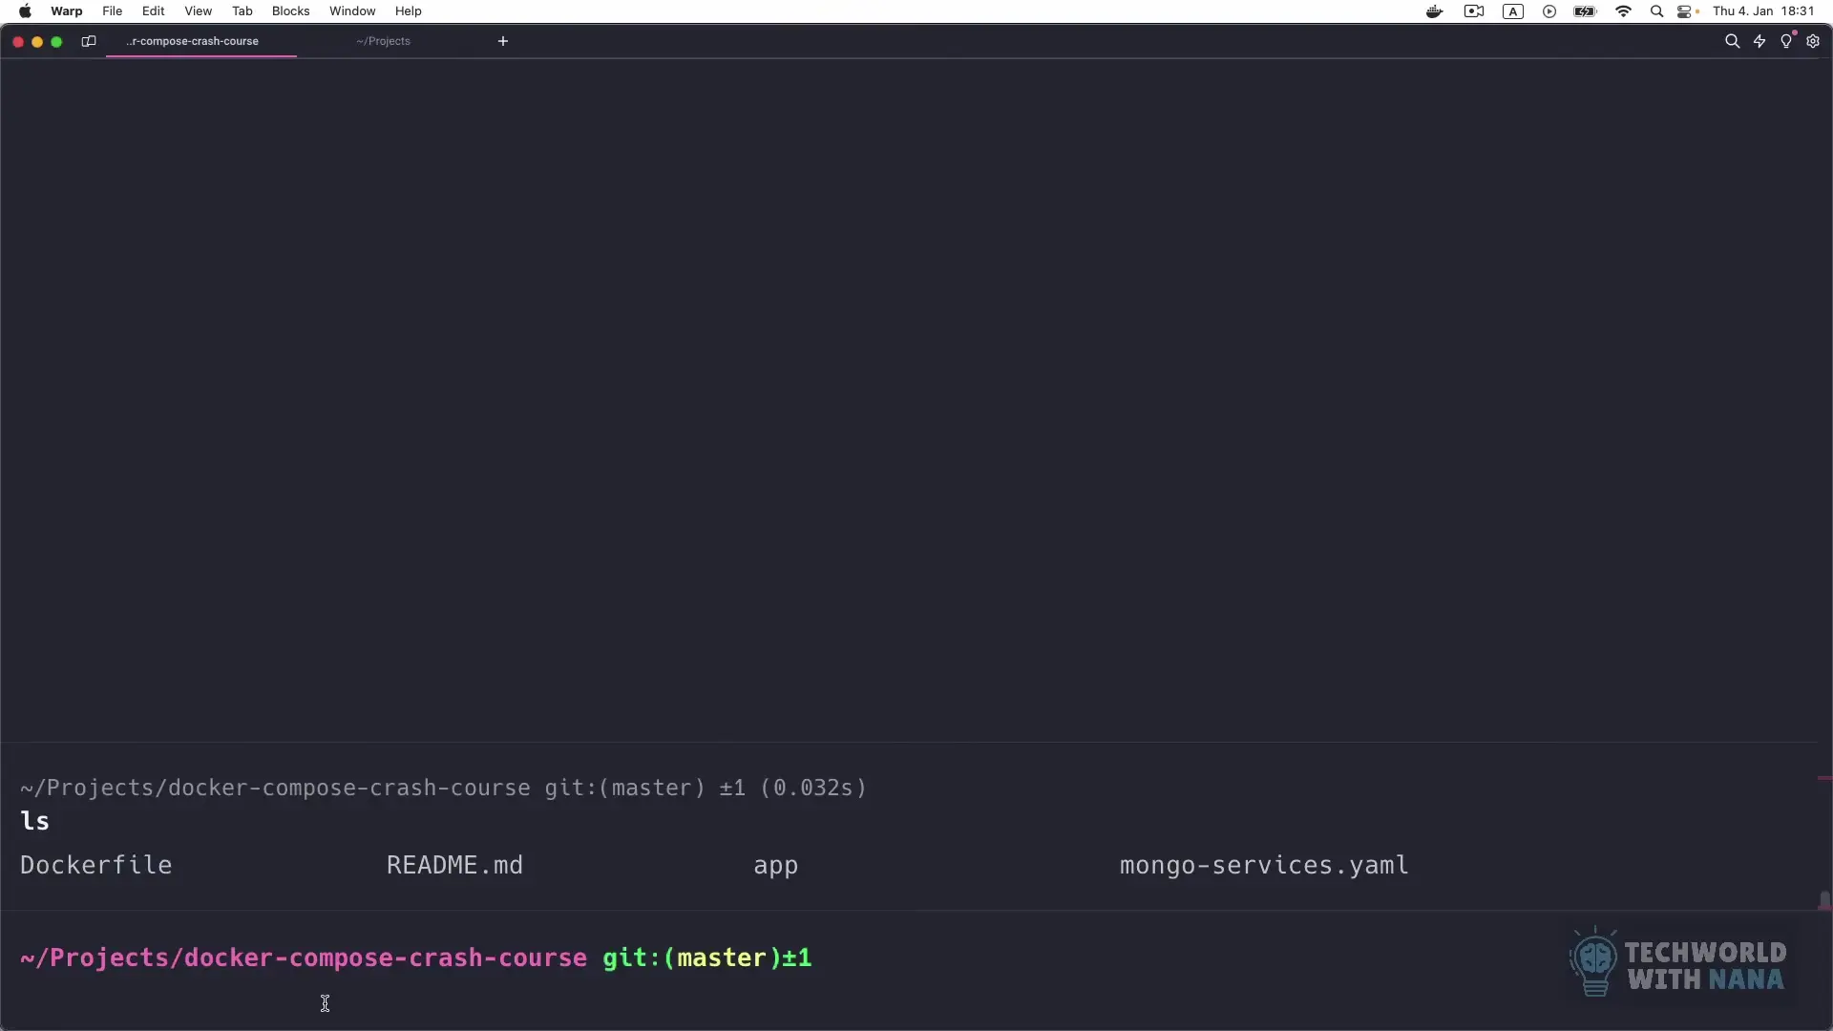Select the ls command text in block
The height and width of the screenshot is (1031, 1833).
click(34, 821)
